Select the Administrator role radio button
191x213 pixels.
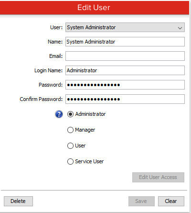click(x=70, y=114)
